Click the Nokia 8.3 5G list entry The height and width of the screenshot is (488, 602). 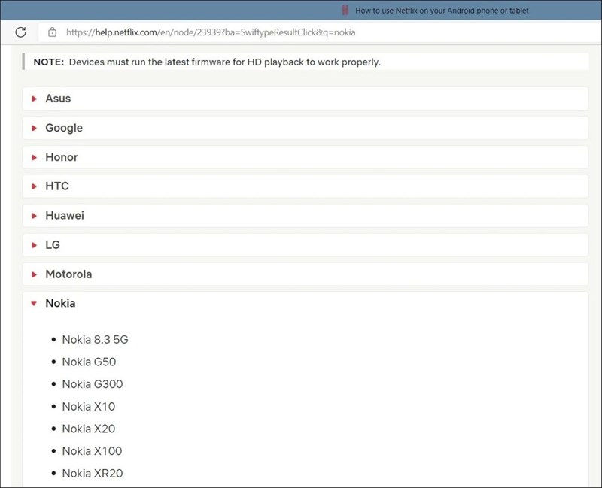96,340
